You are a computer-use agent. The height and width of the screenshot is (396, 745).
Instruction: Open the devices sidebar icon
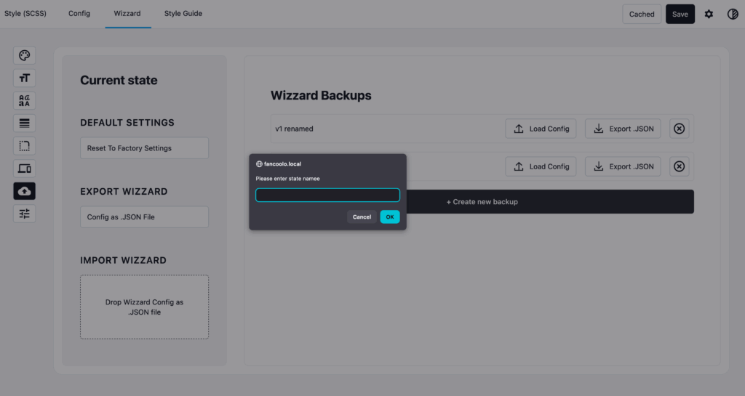[24, 169]
